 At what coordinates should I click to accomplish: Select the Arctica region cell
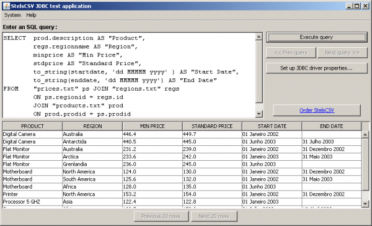pos(92,157)
